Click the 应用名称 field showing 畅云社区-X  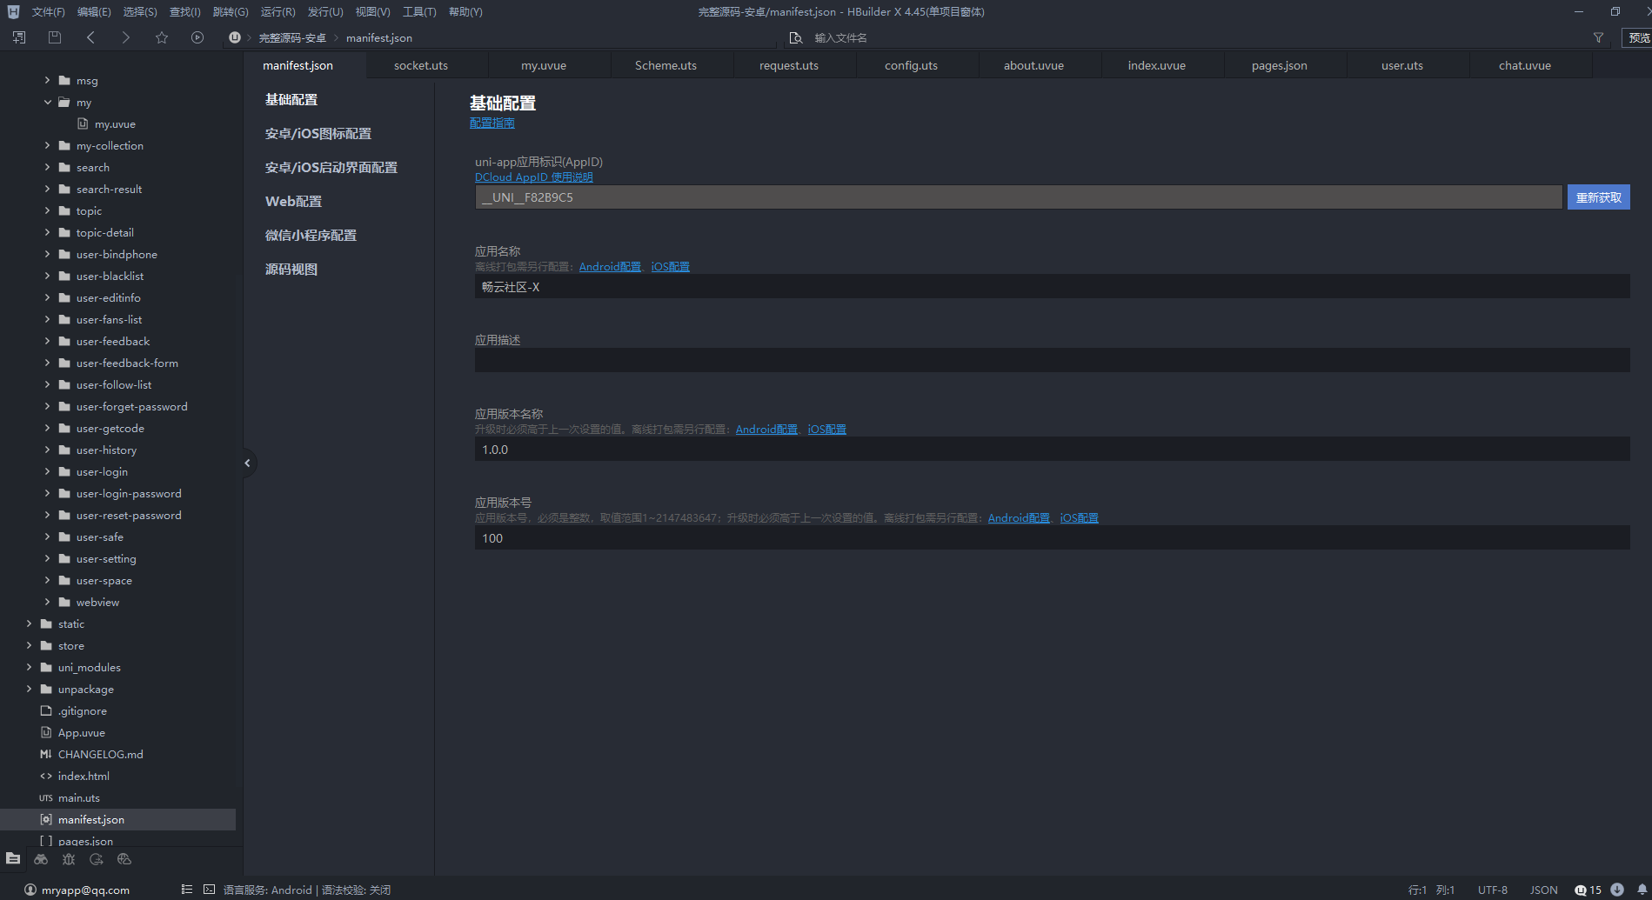1052,286
